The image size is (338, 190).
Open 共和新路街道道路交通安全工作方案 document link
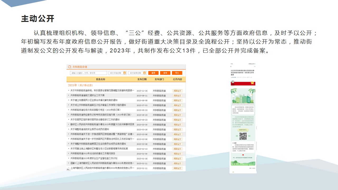[x=87, y=96]
